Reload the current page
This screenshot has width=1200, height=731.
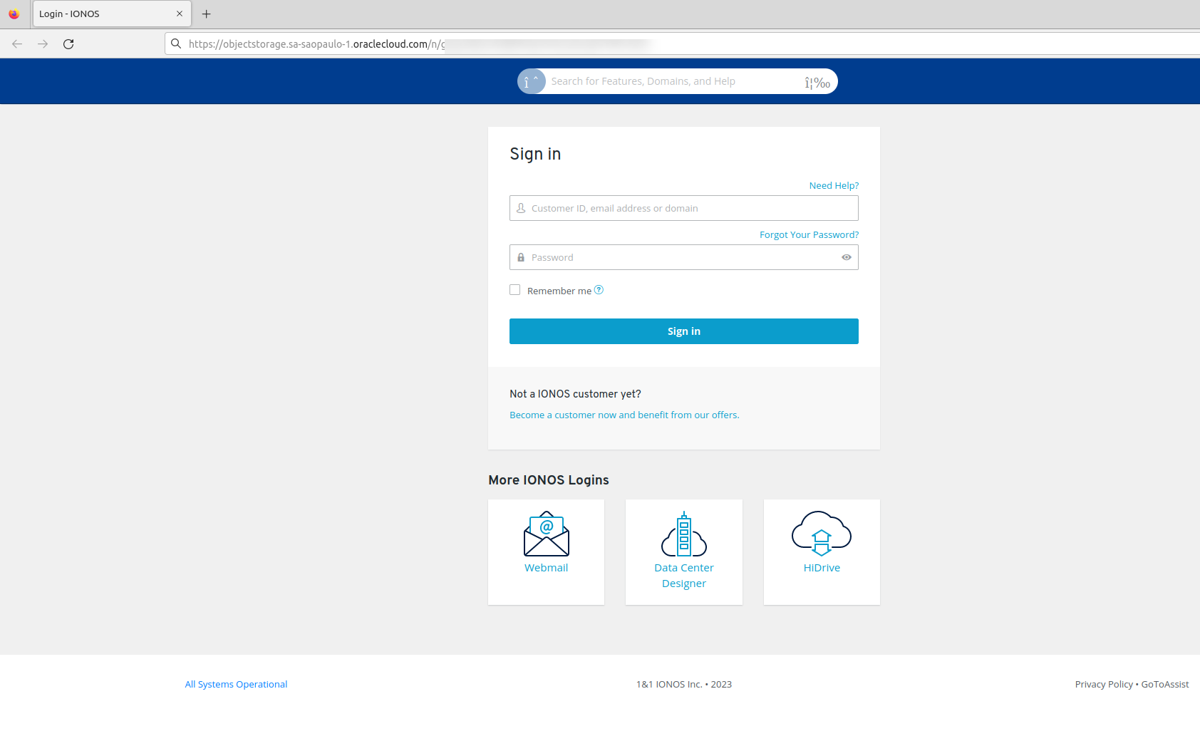tap(68, 44)
